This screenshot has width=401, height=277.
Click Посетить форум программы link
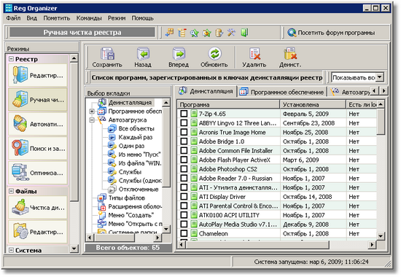coord(331,33)
